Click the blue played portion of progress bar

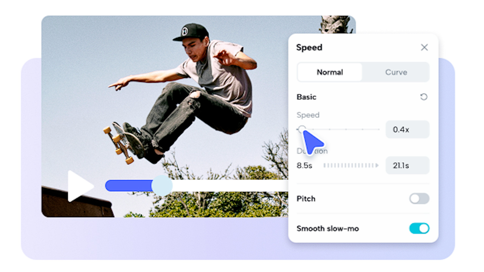[x=129, y=185]
